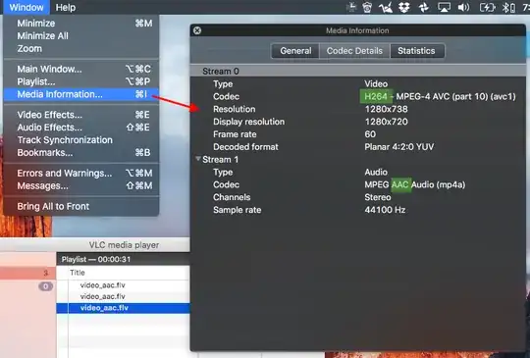The image size is (530, 358).
Task: Open the Window menu
Action: pyautogui.click(x=26, y=7)
